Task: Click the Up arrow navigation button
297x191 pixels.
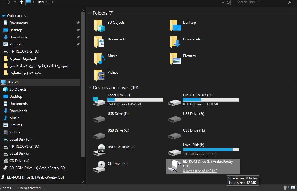Action: 21,2
